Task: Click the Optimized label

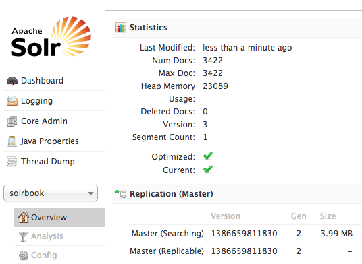Action: [174, 157]
